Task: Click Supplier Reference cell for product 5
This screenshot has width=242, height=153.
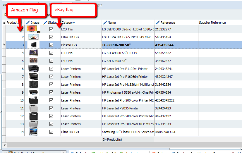Action: [220, 61]
